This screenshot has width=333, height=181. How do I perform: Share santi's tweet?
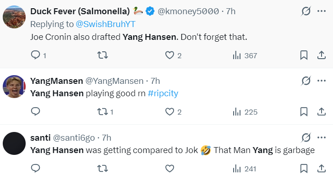[322, 169]
